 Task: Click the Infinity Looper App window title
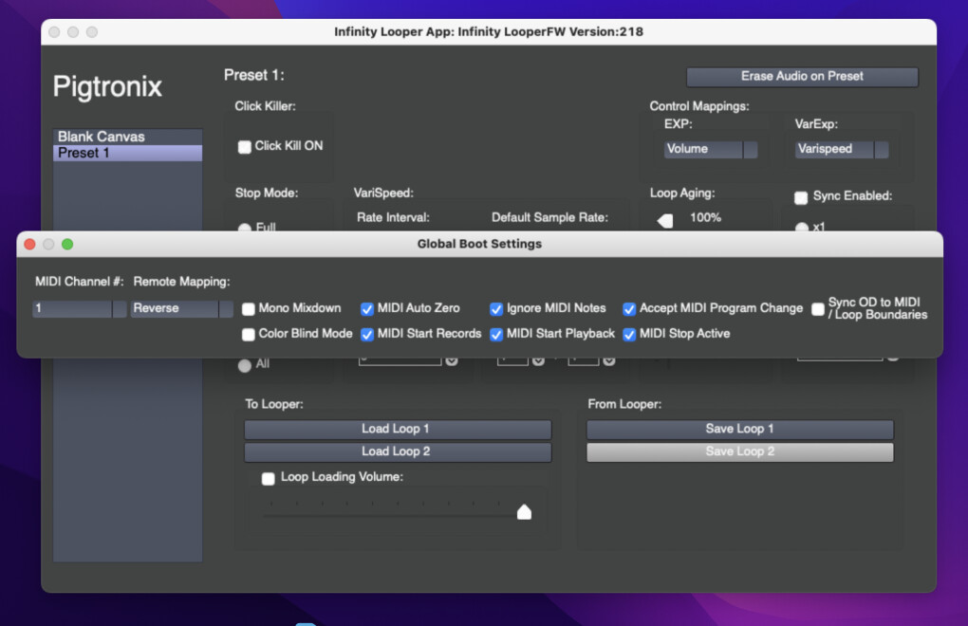click(x=489, y=32)
